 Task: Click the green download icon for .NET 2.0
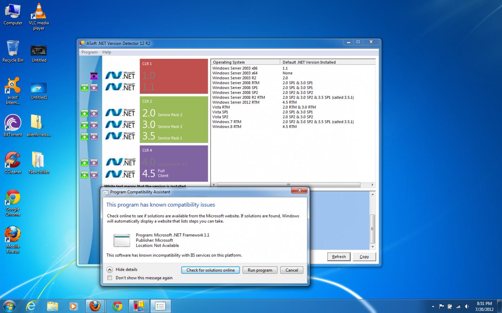click(x=84, y=113)
